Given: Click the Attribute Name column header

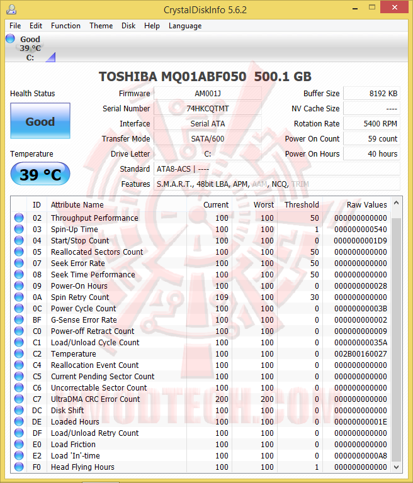Looking at the screenshot, I should pos(116,204).
